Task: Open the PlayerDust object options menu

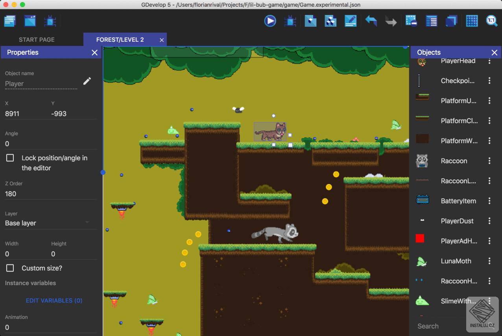Action: click(x=489, y=221)
